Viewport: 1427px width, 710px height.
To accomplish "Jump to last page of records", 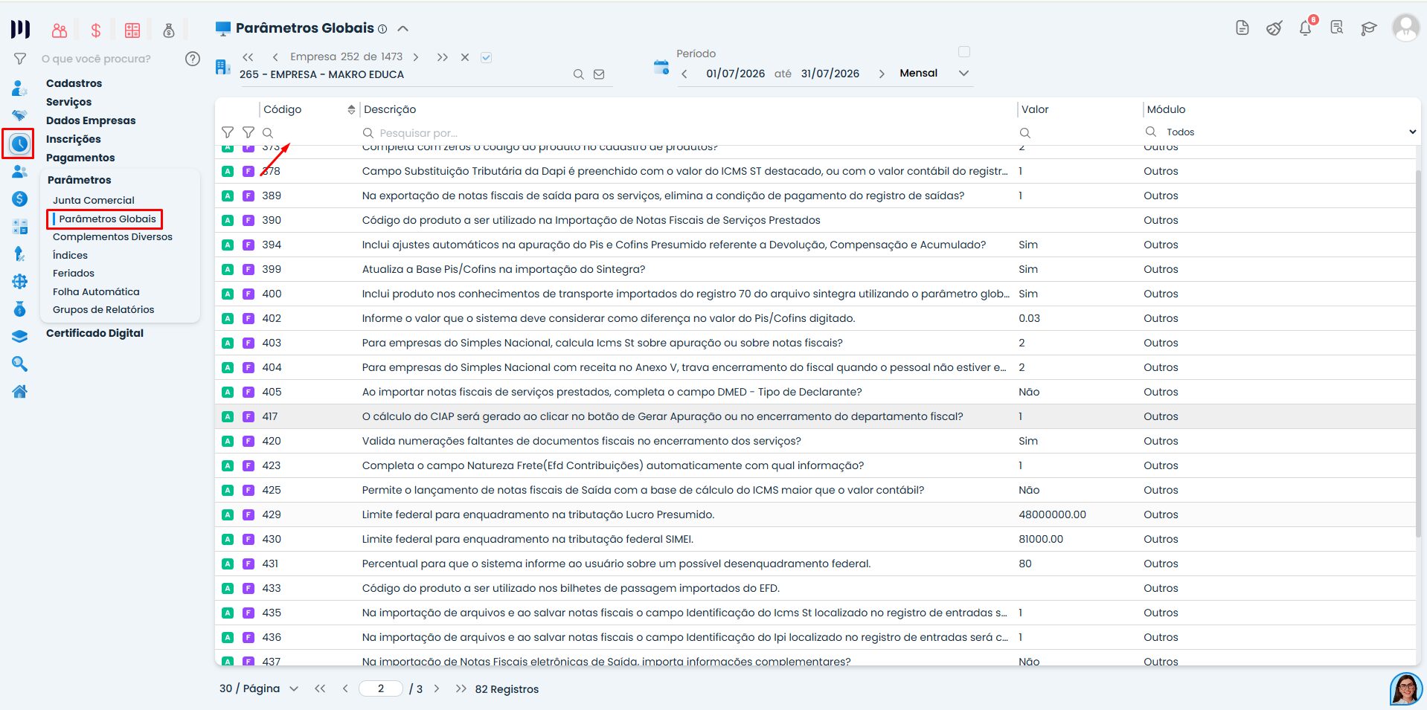I will point(461,688).
